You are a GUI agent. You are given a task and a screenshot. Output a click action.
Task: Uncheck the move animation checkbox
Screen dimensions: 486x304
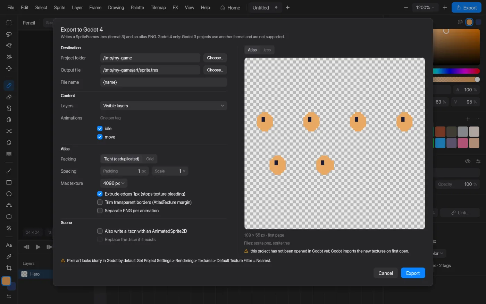click(x=100, y=137)
